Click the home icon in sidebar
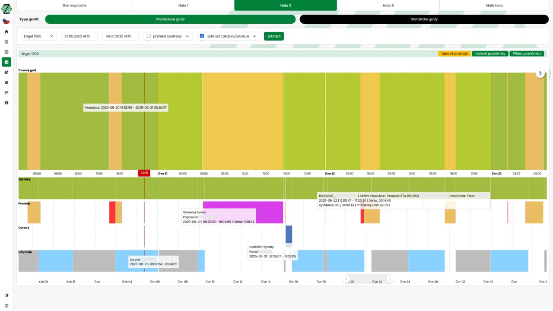The height and width of the screenshot is (311, 553). (x=6, y=32)
